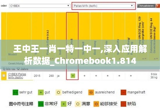
Task: Click the plus rating in the Sicherheit column
Action: (x=84, y=76)
